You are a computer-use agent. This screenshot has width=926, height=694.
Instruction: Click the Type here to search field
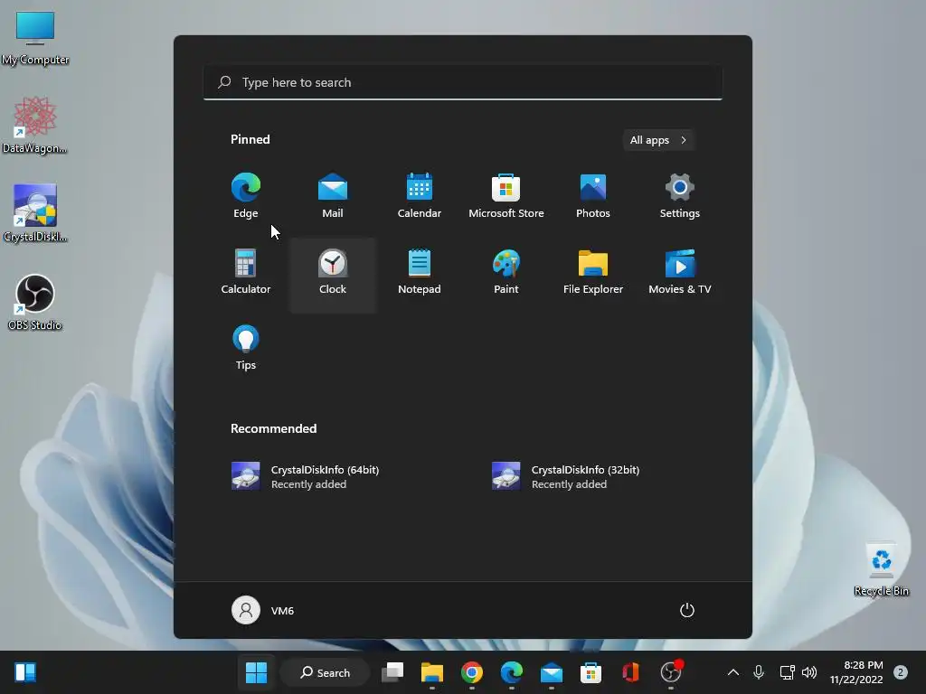(463, 82)
